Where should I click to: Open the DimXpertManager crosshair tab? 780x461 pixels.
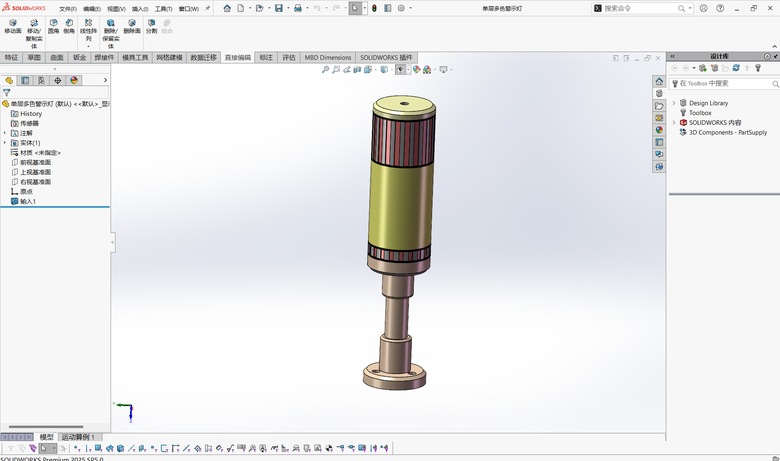coord(58,80)
